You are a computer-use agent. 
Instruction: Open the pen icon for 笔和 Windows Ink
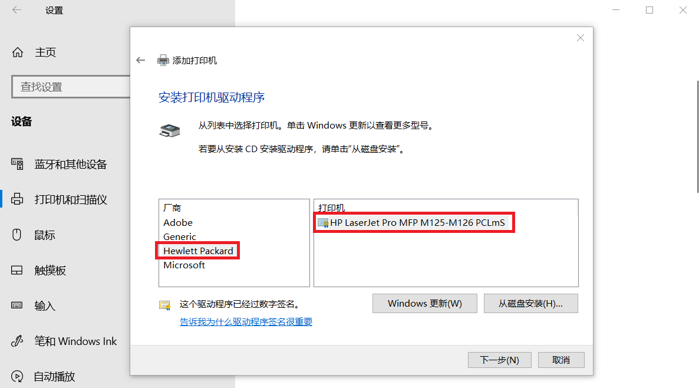17,341
